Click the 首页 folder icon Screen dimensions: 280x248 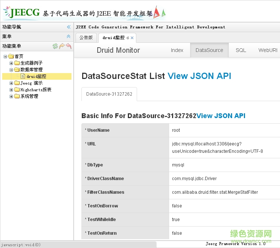click(11, 56)
